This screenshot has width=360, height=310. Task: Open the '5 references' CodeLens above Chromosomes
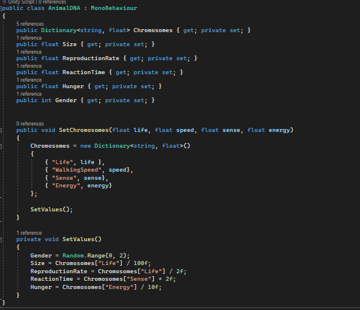pos(30,24)
